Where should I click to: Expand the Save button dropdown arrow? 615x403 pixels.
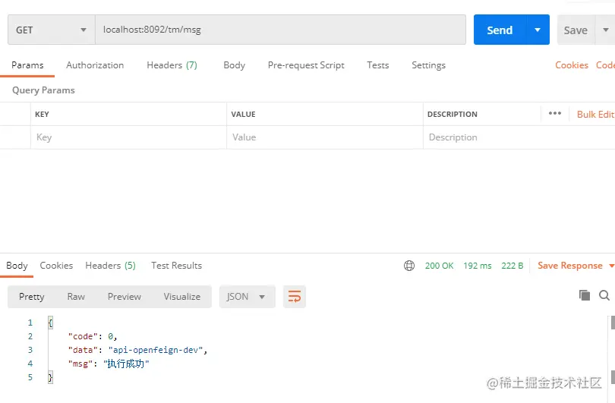click(x=606, y=30)
